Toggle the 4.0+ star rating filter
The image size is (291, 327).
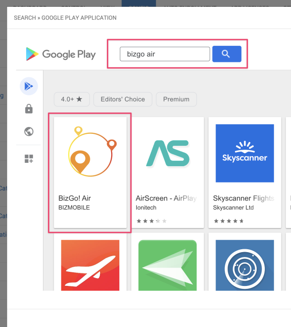tap(72, 99)
